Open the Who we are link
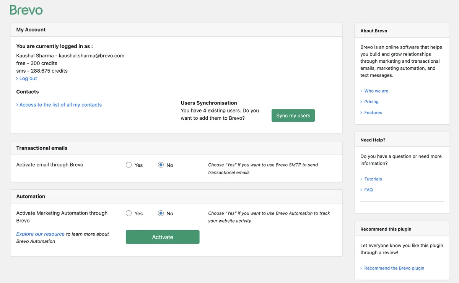This screenshot has height=283, width=459. (x=376, y=91)
